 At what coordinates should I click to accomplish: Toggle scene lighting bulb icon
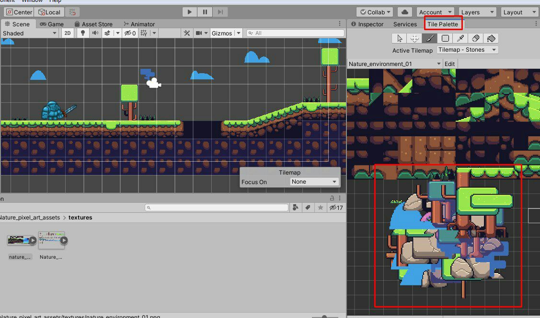[82, 33]
